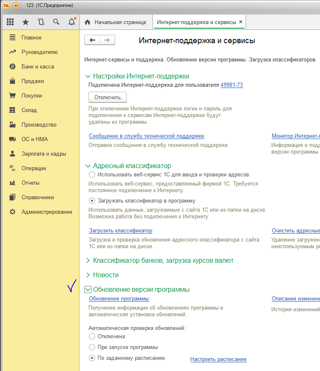
Task: Click the Отчеты bar chart icon
Action: 12,183
